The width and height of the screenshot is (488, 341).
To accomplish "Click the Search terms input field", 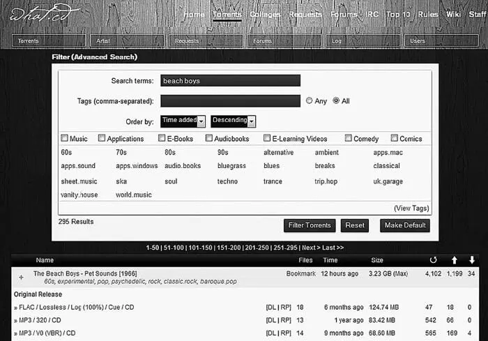I will coord(231,81).
